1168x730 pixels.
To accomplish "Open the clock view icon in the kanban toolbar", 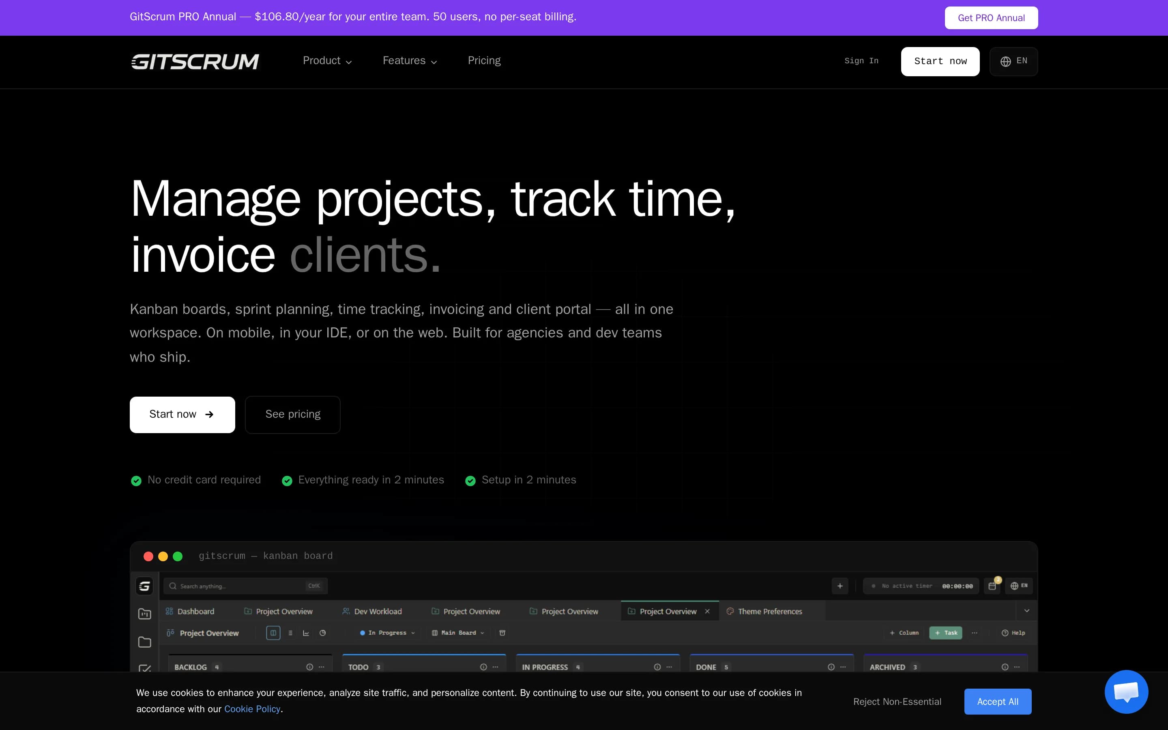I will pyautogui.click(x=323, y=633).
